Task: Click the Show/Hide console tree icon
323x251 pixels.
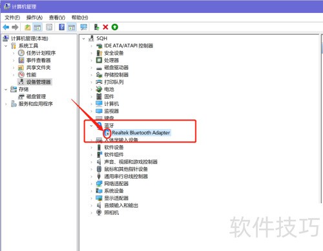Action: pos(37,27)
